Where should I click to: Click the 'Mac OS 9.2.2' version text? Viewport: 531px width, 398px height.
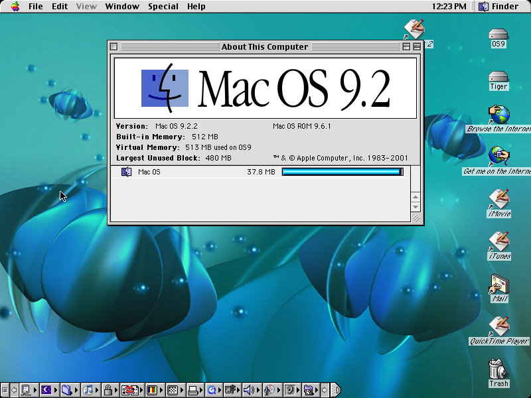pos(177,126)
